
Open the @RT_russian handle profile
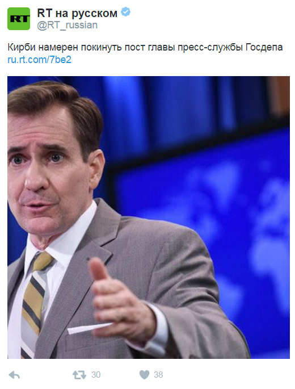(67, 25)
